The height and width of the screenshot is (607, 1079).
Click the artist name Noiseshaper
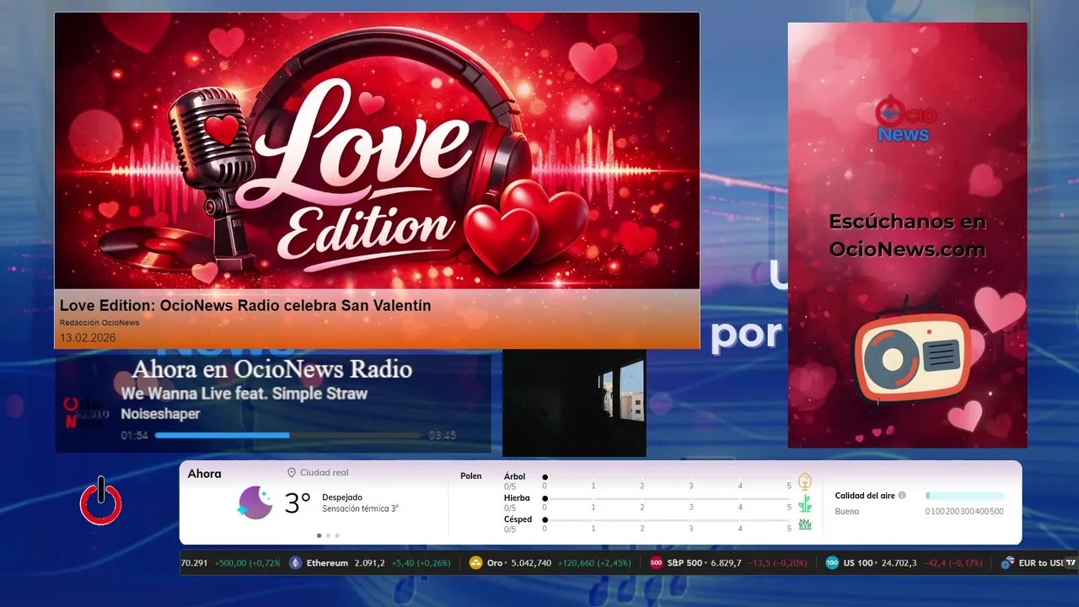160,414
